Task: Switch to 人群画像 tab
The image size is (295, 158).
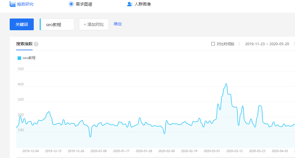Action: point(143,4)
